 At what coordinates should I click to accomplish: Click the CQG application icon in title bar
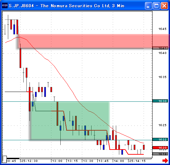pos(5,5)
